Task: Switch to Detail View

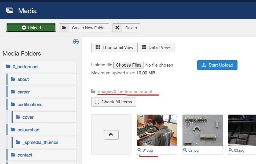Action: (x=156, y=47)
